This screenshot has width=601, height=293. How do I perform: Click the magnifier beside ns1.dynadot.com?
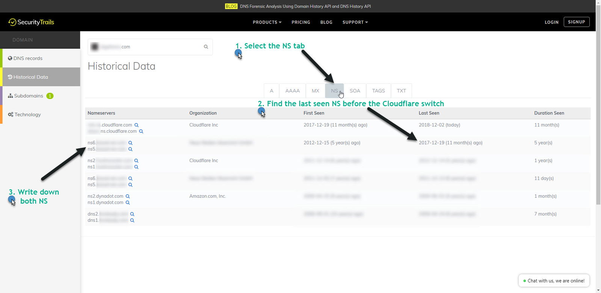[128, 203]
